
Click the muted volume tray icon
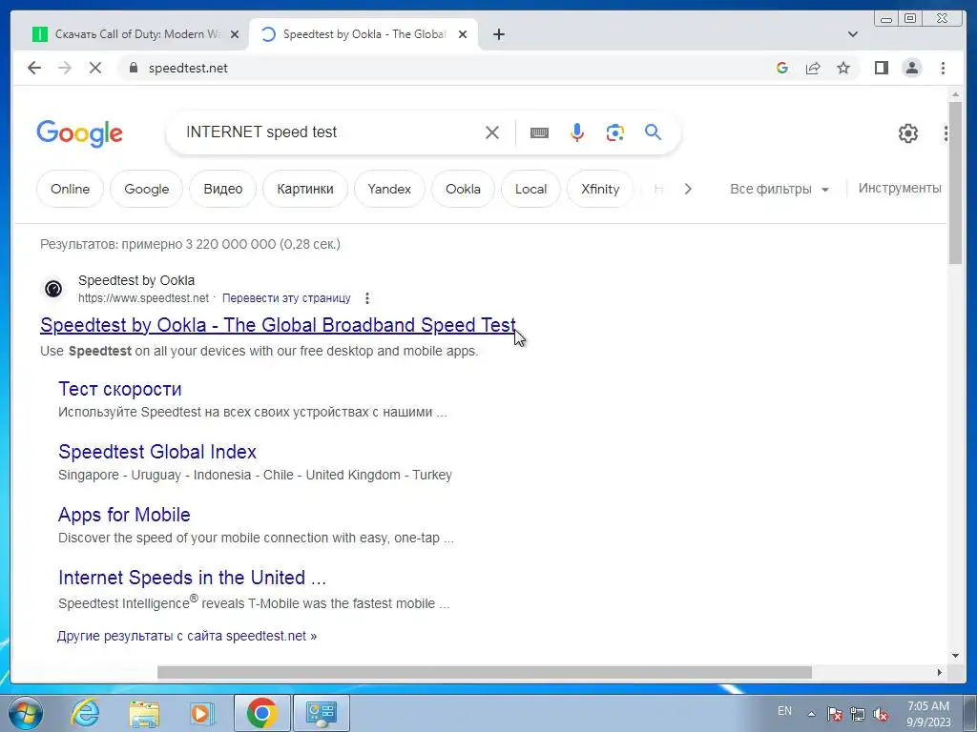(881, 713)
